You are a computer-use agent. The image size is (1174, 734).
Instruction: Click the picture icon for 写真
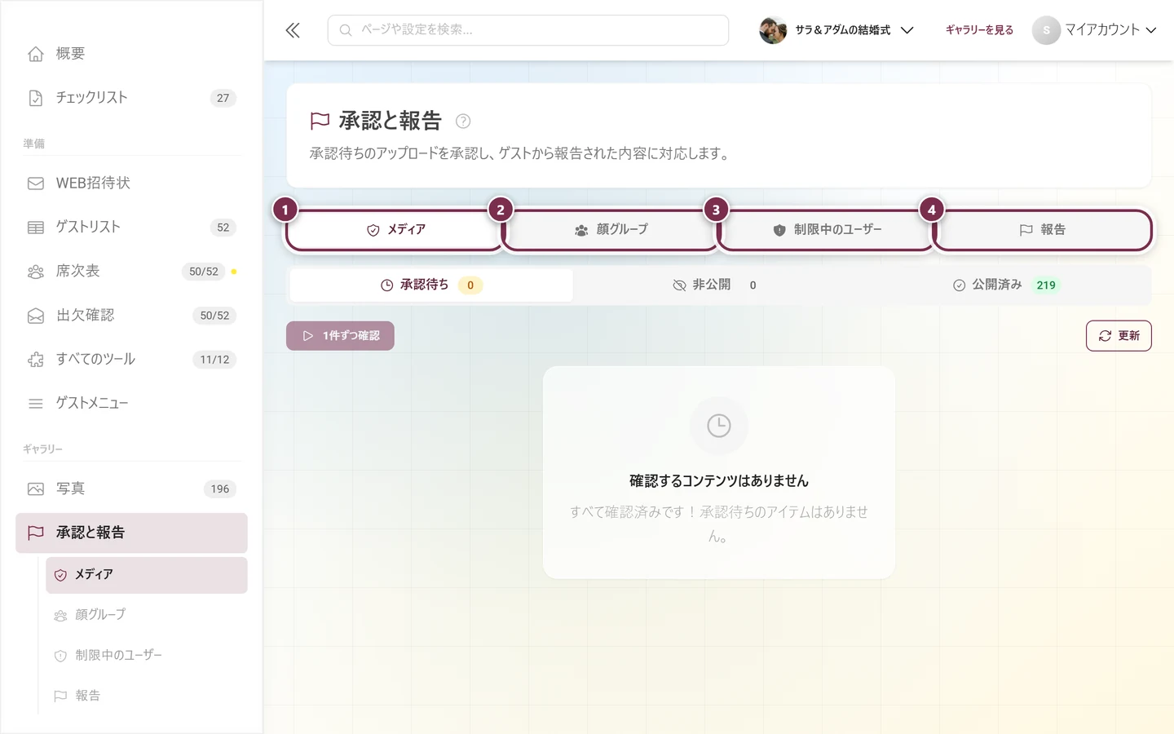point(36,489)
